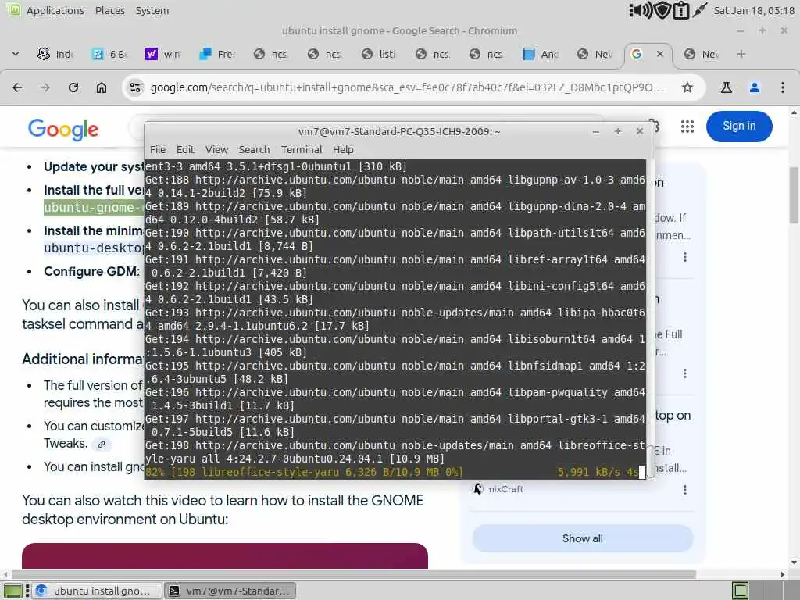Open the Applications menu
The width and height of the screenshot is (800, 600).
point(55,10)
